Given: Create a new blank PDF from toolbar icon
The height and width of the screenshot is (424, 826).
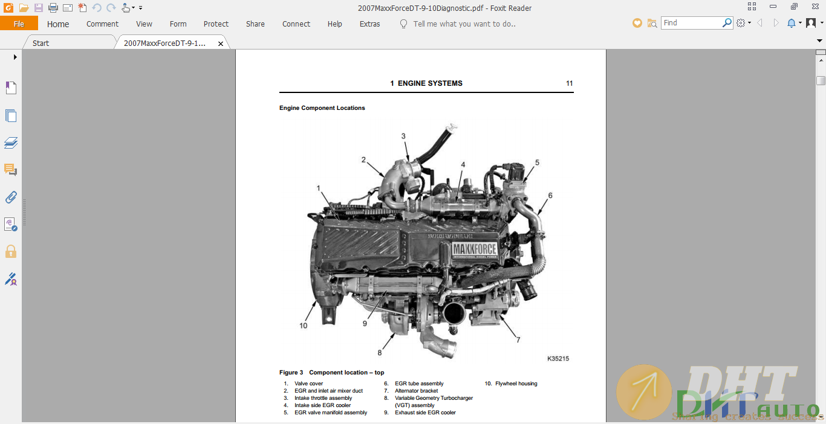Looking at the screenshot, I should [x=82, y=8].
